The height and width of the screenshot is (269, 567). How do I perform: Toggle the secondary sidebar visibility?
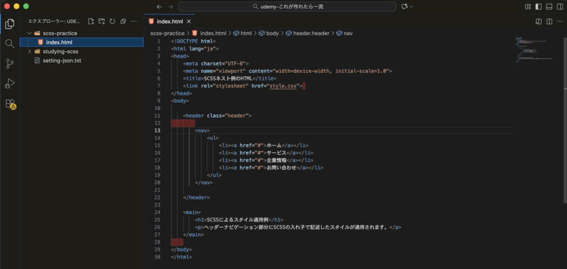(559, 6)
